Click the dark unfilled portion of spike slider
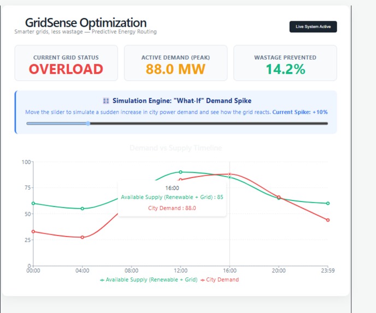The image size is (376, 313). click(x=209, y=123)
